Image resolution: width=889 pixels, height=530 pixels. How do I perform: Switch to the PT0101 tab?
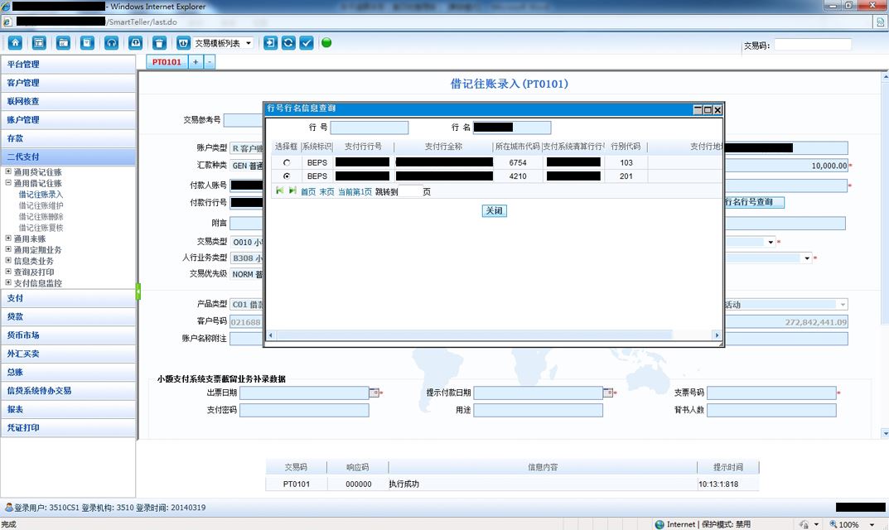[167, 62]
